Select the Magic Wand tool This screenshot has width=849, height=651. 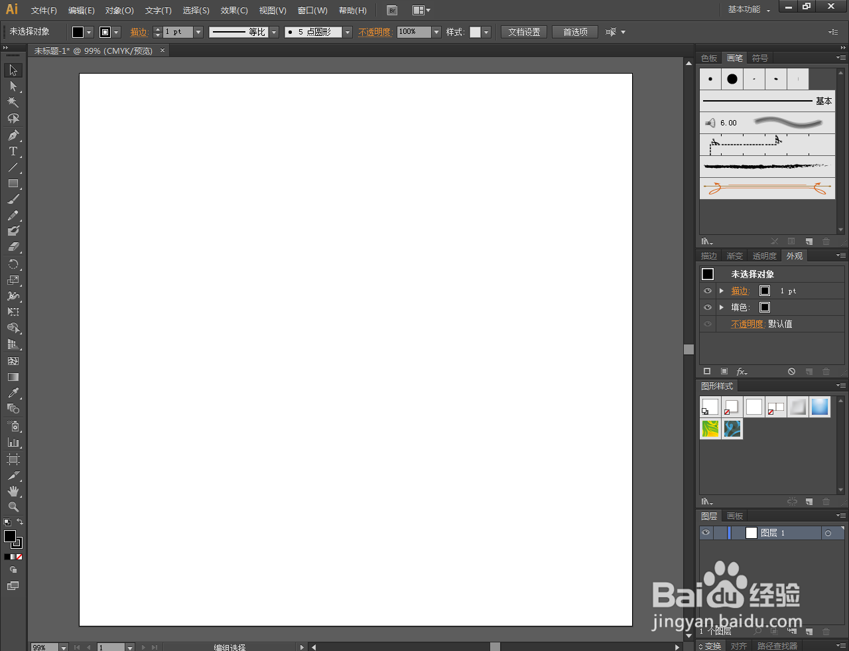pos(13,102)
